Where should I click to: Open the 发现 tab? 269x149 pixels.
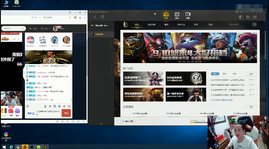point(196,25)
